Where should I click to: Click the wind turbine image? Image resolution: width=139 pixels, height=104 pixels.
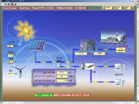pos(20,72)
